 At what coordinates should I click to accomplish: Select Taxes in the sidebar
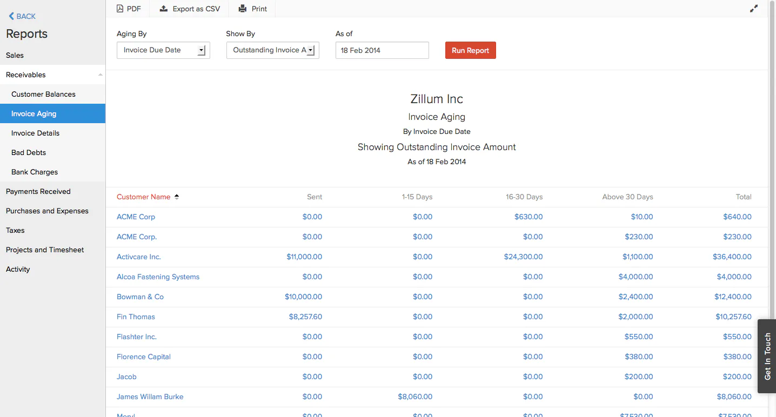point(15,230)
